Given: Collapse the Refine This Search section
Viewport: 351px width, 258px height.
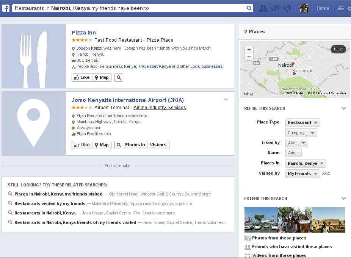Looking at the screenshot, I should click(344, 108).
